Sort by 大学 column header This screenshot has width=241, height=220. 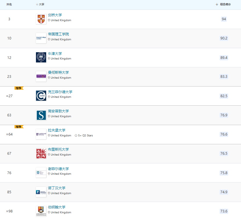coord(41,4)
